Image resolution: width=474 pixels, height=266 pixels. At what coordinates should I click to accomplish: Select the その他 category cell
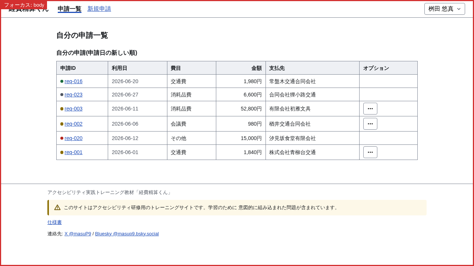point(191,138)
